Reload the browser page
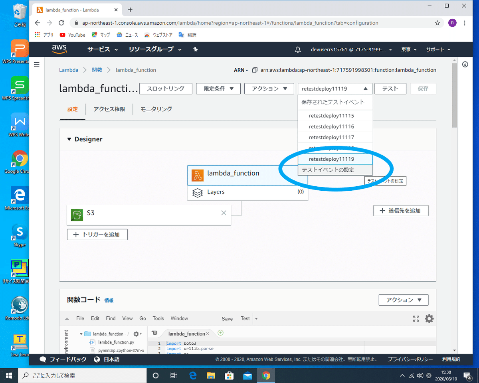Image resolution: width=479 pixels, height=383 pixels. click(61, 23)
